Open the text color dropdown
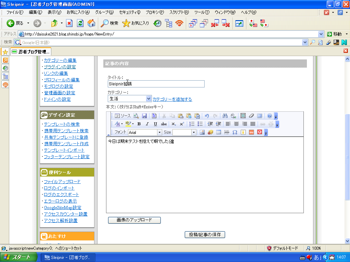 click(122, 124)
